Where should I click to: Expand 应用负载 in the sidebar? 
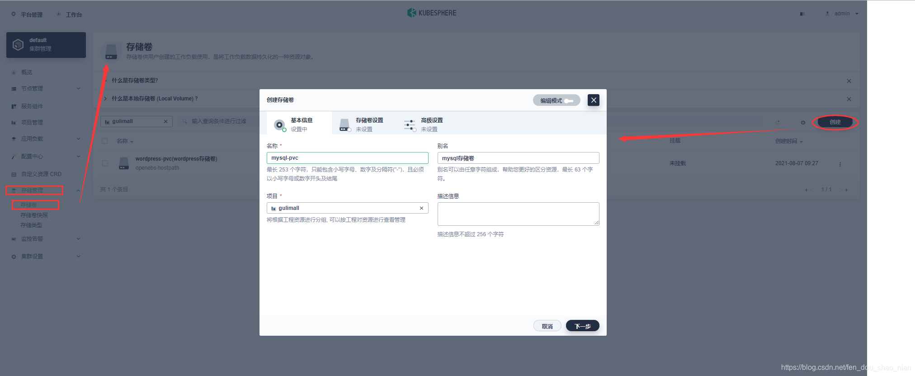[x=46, y=139]
